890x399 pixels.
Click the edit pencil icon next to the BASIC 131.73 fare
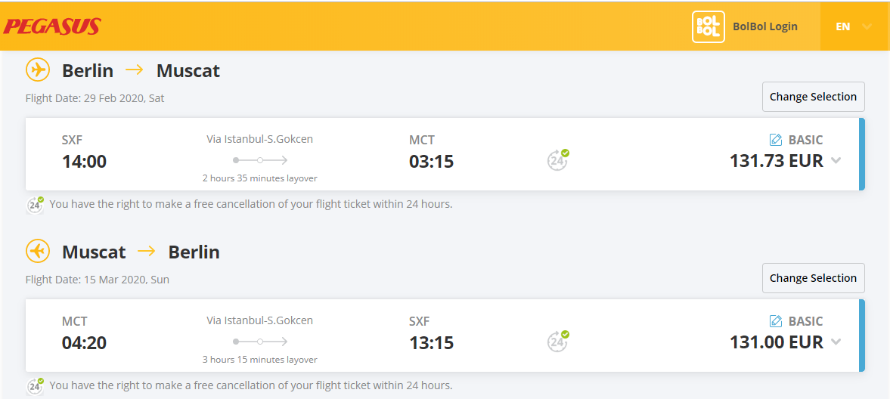pos(775,140)
